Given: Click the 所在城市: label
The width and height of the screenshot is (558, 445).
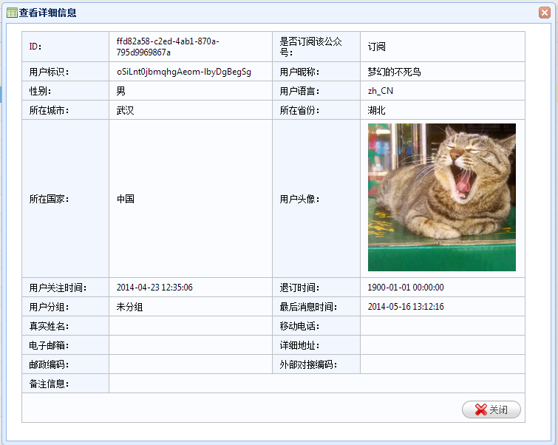Looking at the screenshot, I should (49, 110).
